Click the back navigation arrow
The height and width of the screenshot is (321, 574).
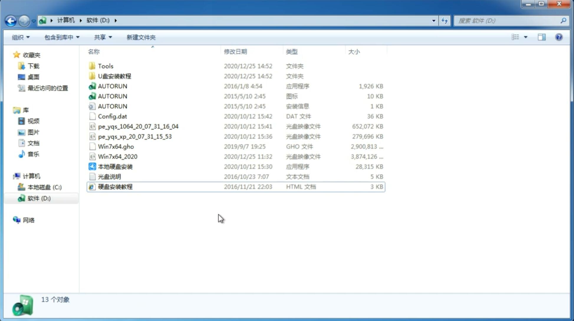tap(11, 20)
